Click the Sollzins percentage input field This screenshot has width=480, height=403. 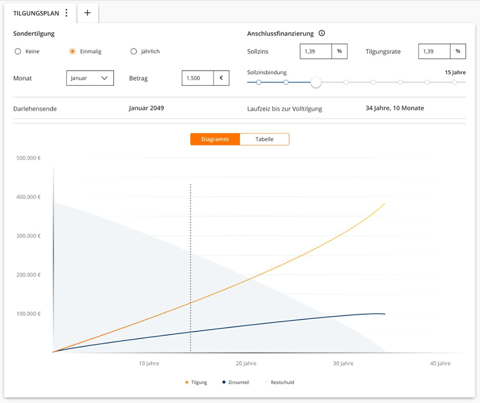point(316,51)
